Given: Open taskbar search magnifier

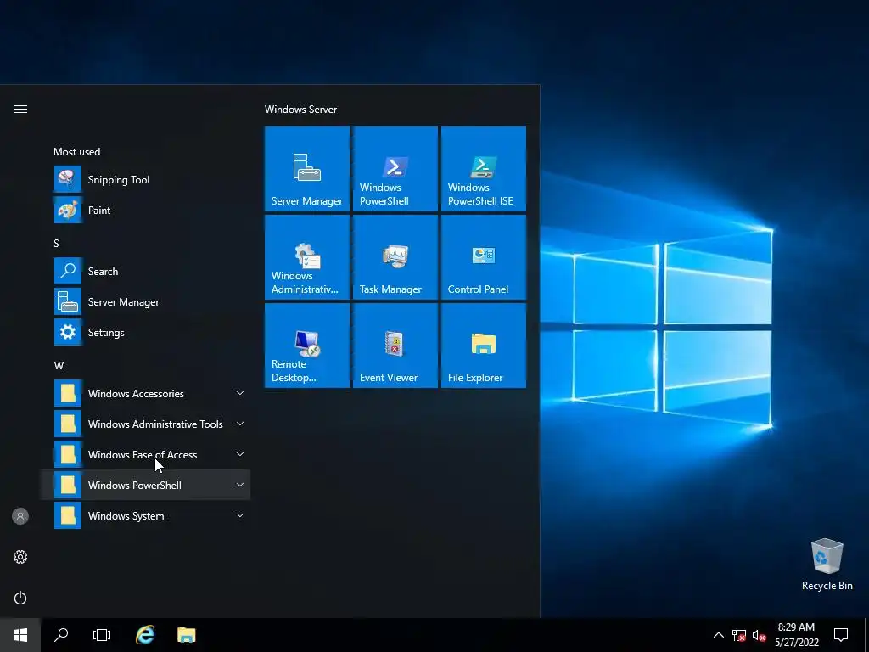Looking at the screenshot, I should coord(61,635).
